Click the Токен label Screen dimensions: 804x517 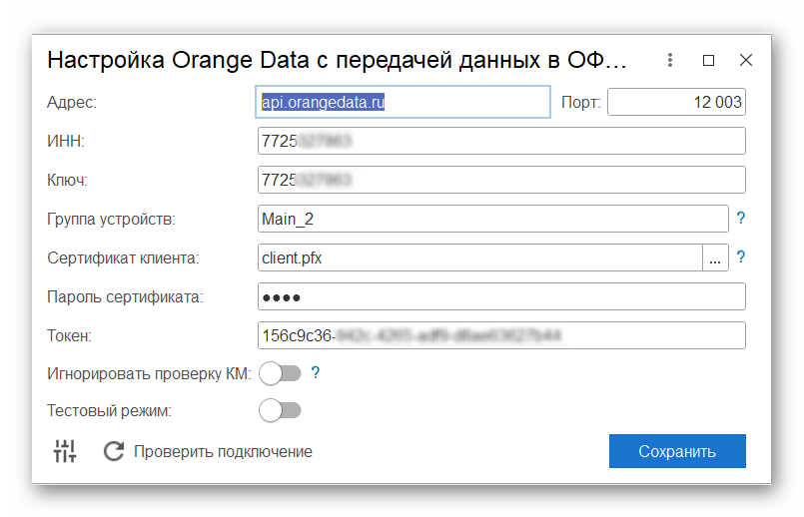pyautogui.click(x=69, y=335)
